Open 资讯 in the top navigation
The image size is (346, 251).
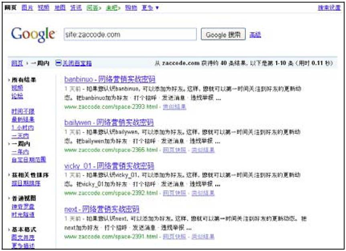coord(76,8)
